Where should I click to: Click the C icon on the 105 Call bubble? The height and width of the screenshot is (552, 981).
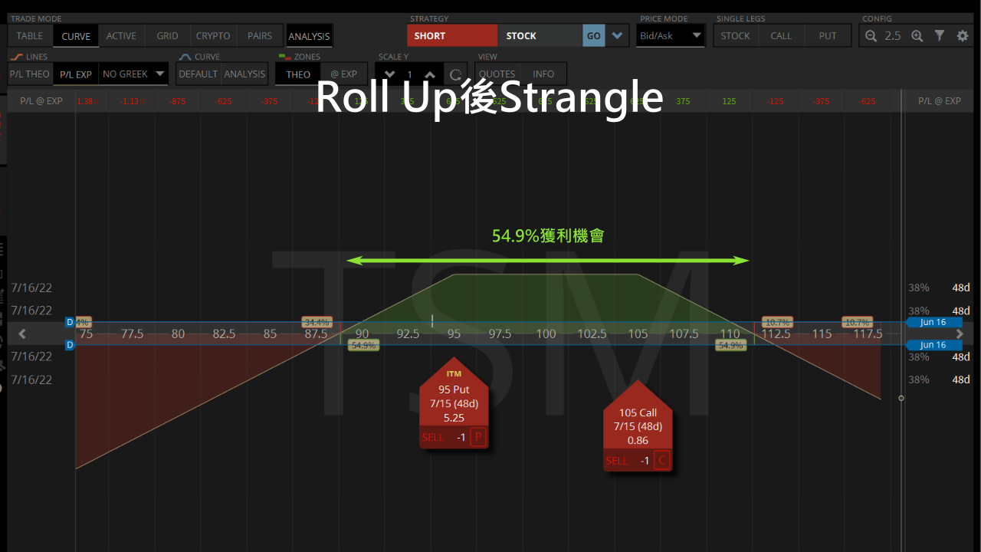pos(661,461)
